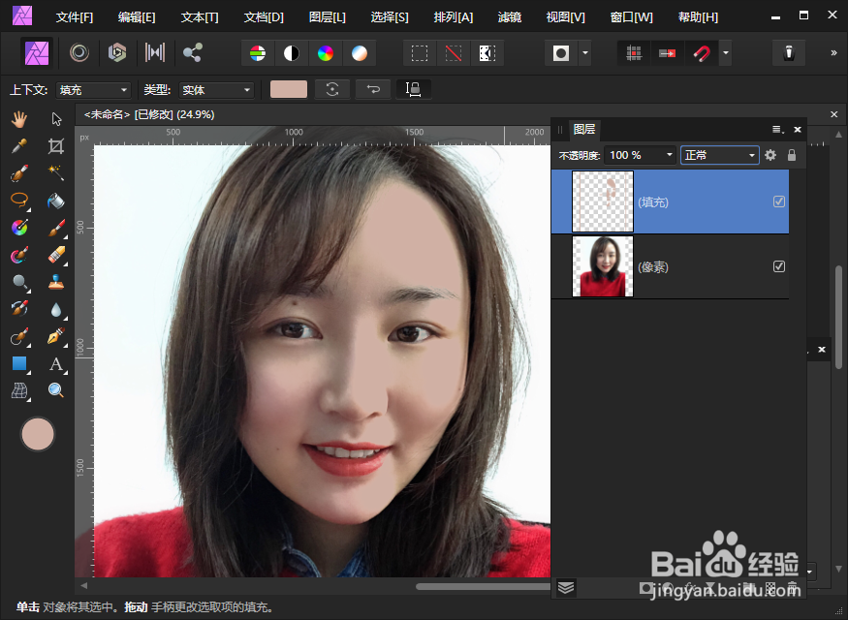Switch to the Liquify persona
This screenshot has width=848, height=620.
click(79, 52)
